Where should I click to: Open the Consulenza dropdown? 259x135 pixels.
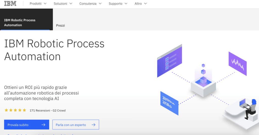(x=90, y=4)
